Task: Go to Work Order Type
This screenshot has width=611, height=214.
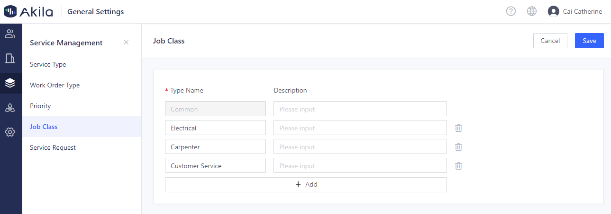Action: (x=82, y=85)
